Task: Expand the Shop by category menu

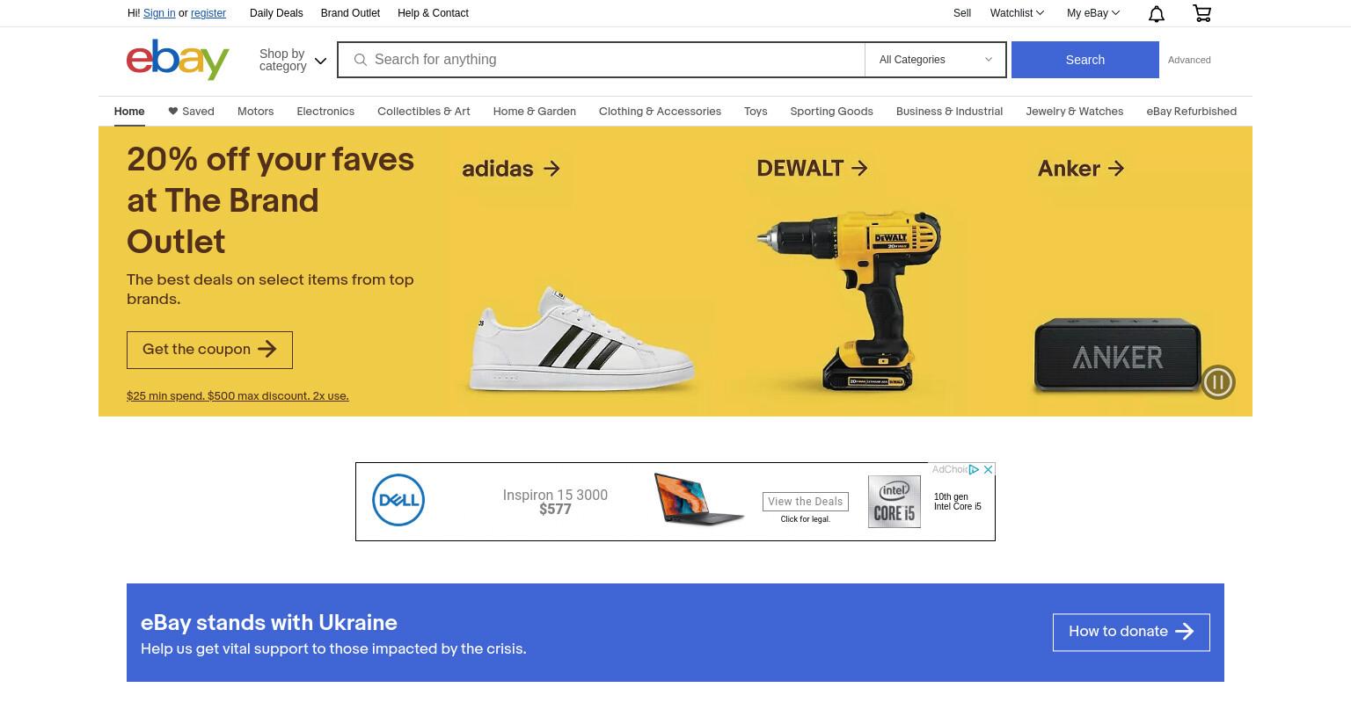Action: (x=293, y=60)
